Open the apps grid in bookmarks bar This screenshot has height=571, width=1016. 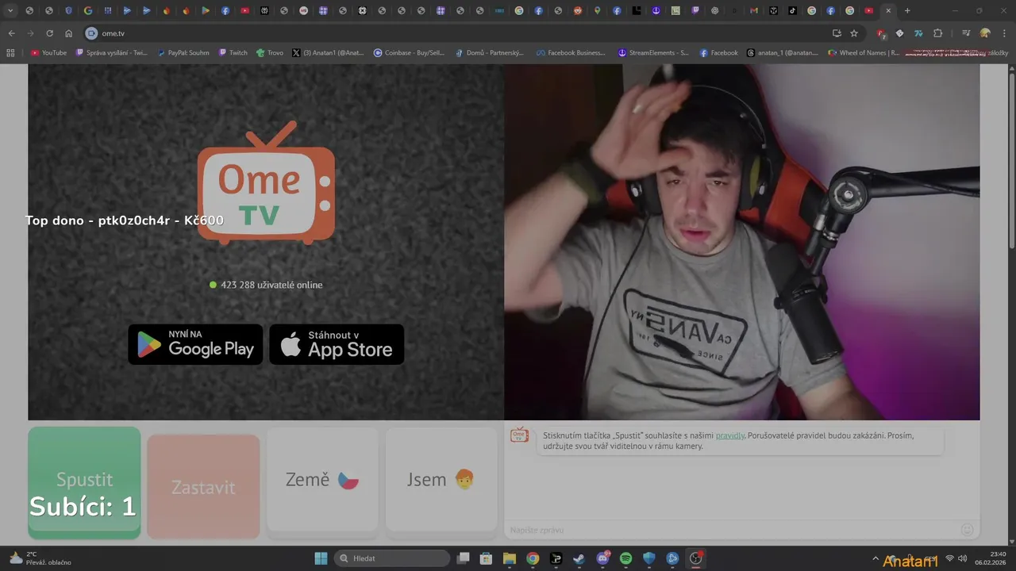point(10,52)
